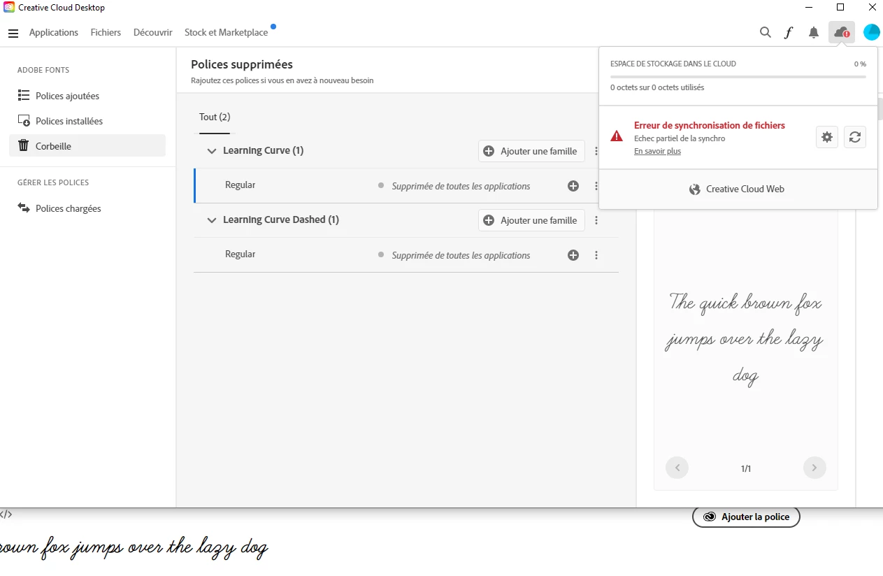Click the code brackets icon in background page

click(6, 514)
